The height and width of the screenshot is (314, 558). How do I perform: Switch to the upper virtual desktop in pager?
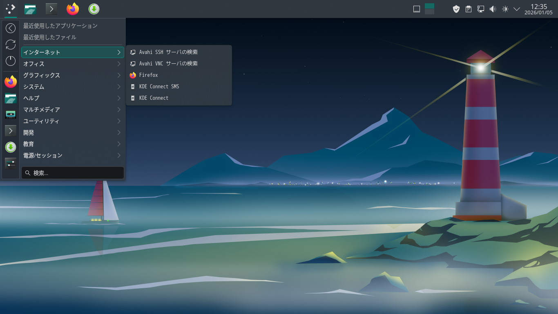[x=429, y=6]
